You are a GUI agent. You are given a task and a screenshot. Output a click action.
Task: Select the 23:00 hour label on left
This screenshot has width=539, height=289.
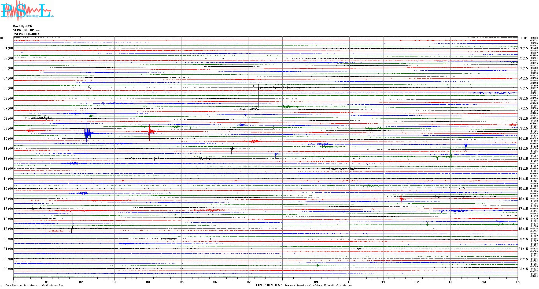point(8,269)
